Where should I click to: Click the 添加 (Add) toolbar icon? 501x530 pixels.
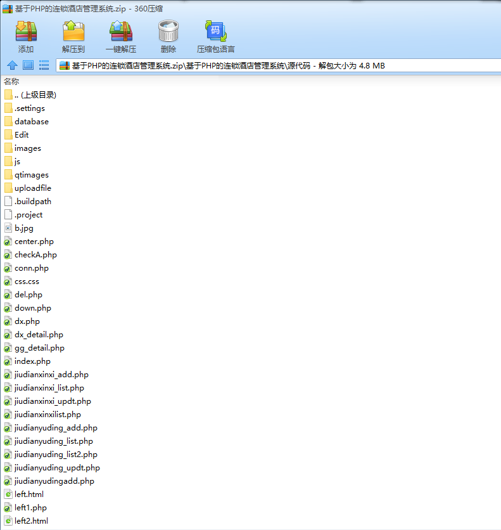[x=26, y=31]
